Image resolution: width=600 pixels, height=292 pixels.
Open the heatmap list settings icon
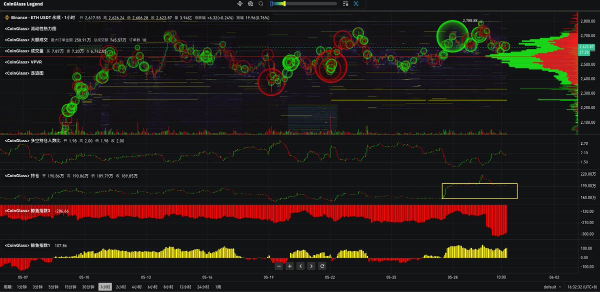pos(345,3)
